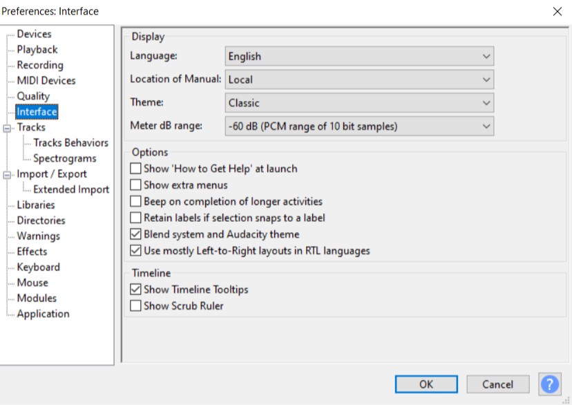Click Cancel to discard changes
This screenshot has height=405, width=572.
coord(497,384)
